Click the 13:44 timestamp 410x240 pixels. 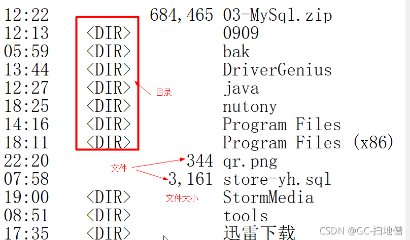point(26,70)
